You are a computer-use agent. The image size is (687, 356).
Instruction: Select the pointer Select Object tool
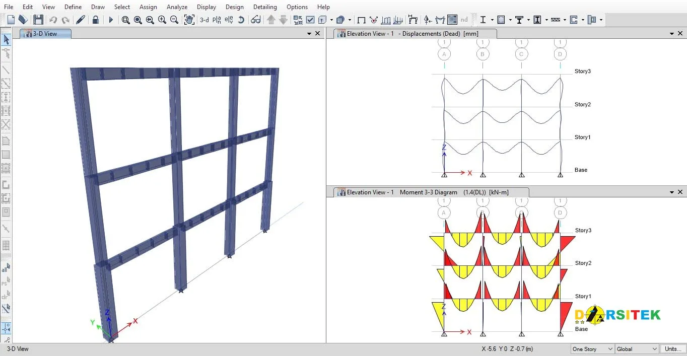(x=6, y=39)
